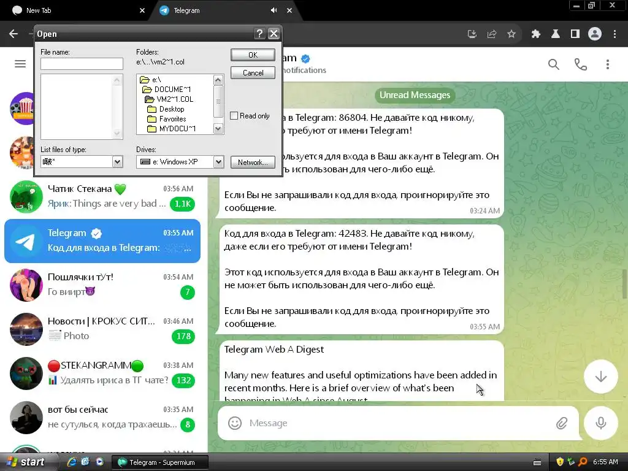This screenshot has width=628, height=471.
Task: Open the STEKANGRAMM chat
Action: point(102,373)
